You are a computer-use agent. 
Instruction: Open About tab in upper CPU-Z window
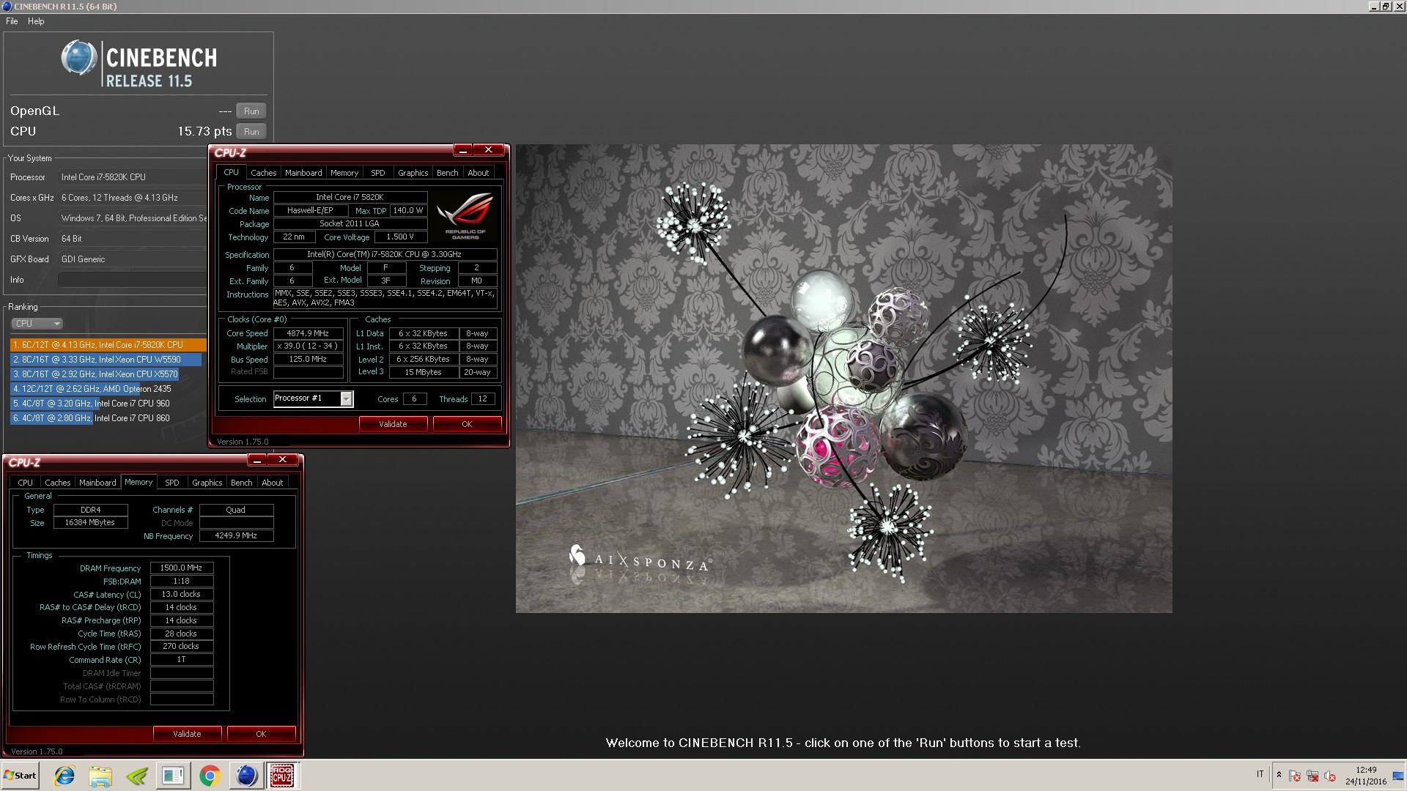point(479,173)
